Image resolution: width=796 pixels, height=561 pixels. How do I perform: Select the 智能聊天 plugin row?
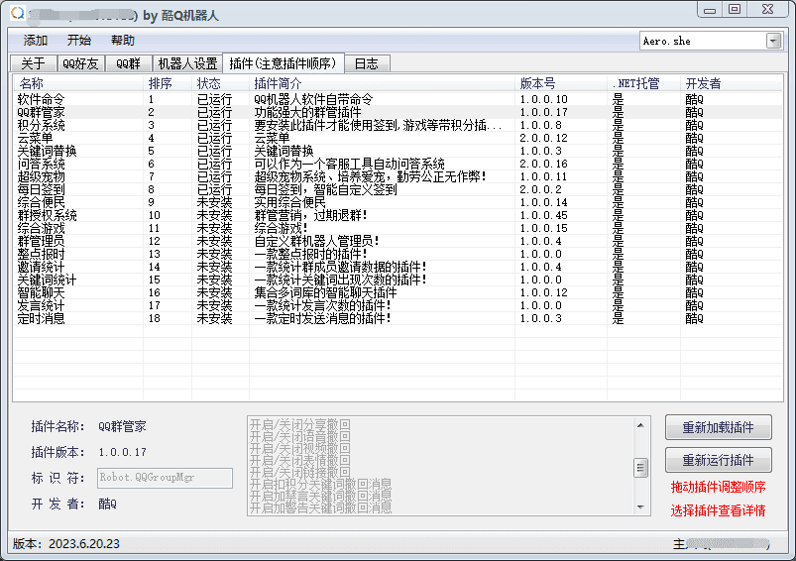(x=398, y=293)
